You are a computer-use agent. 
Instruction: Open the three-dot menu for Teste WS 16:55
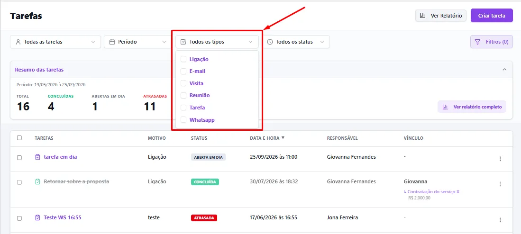click(500, 220)
